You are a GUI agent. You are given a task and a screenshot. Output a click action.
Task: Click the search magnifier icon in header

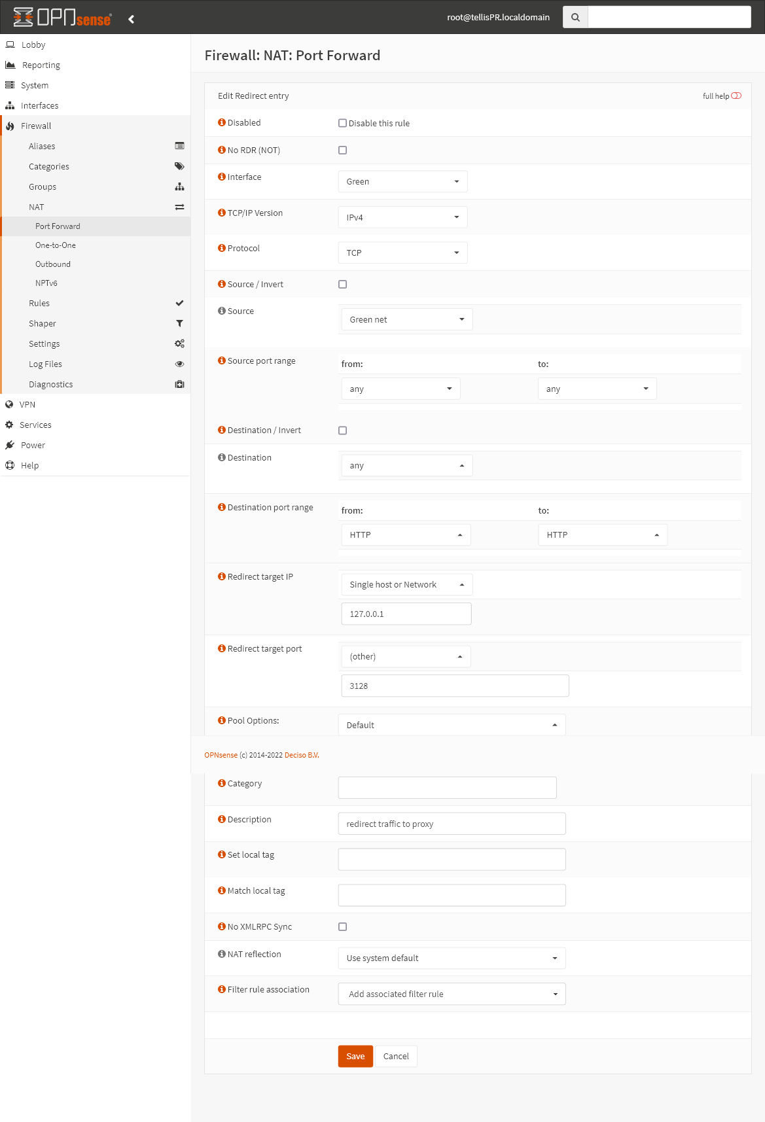coord(575,18)
